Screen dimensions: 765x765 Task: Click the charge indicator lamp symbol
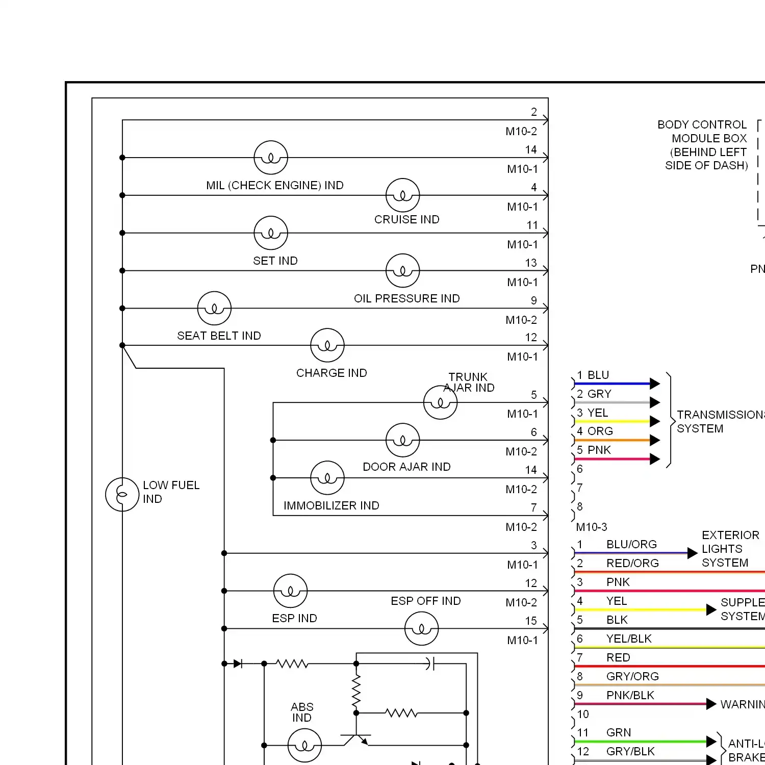327,345
